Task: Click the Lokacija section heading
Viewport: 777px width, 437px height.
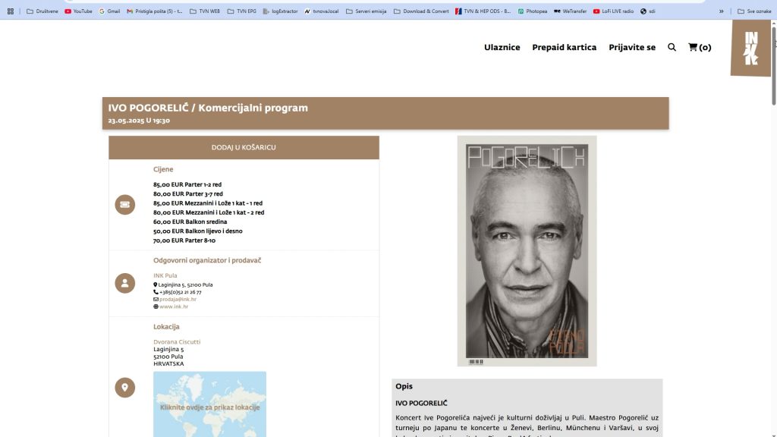Action: 166,327
